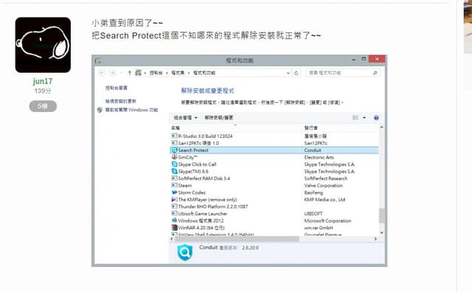472x292 pixels.
Task: Select 控制台 in the breadcrumb path
Action: tap(156, 73)
